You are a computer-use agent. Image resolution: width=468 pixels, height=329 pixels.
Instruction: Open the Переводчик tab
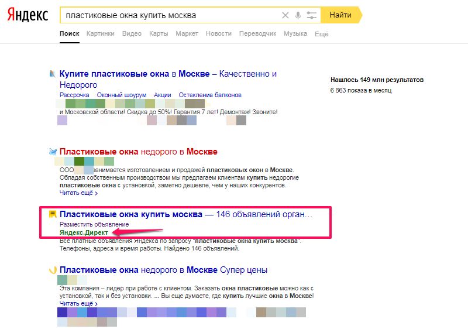(x=257, y=34)
